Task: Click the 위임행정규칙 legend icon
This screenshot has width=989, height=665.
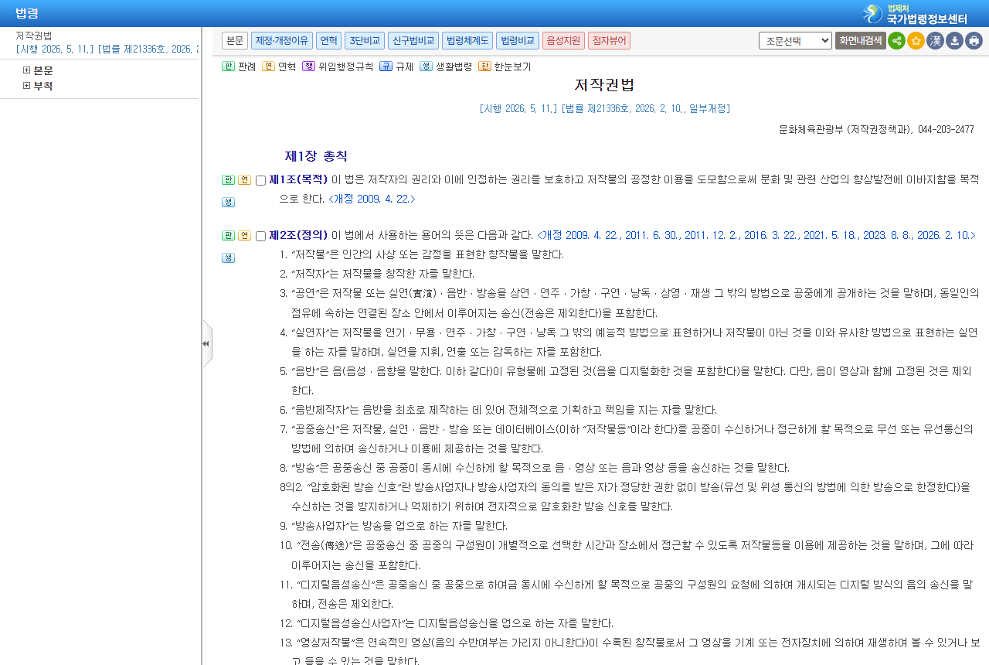Action: coord(308,66)
